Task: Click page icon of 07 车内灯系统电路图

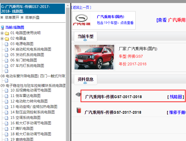Action: 7,66
